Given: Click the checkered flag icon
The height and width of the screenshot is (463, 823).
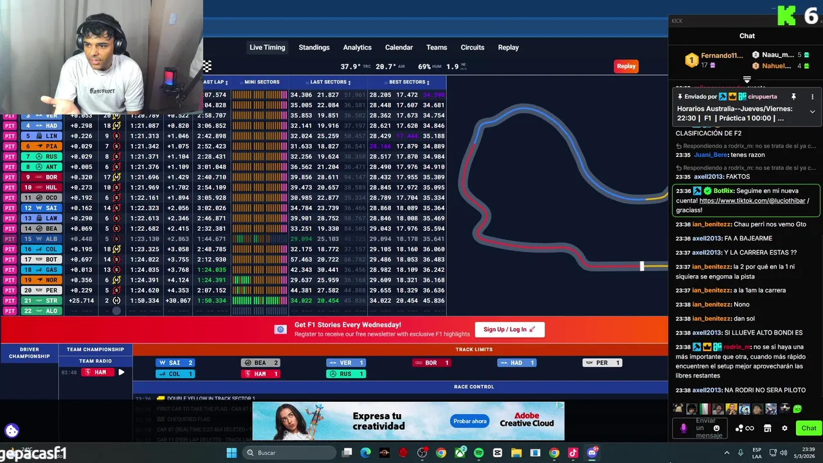Looking at the screenshot, I should tap(207, 66).
